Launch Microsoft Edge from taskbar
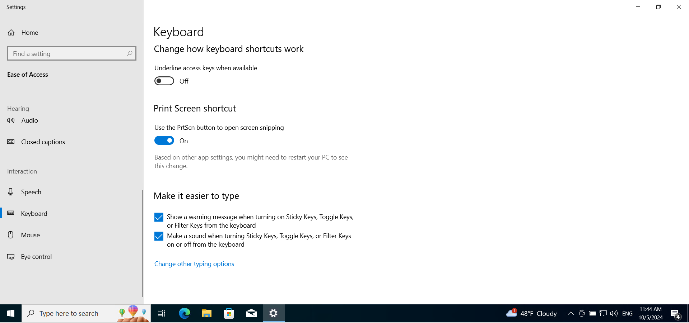The height and width of the screenshot is (323, 689). tap(185, 314)
